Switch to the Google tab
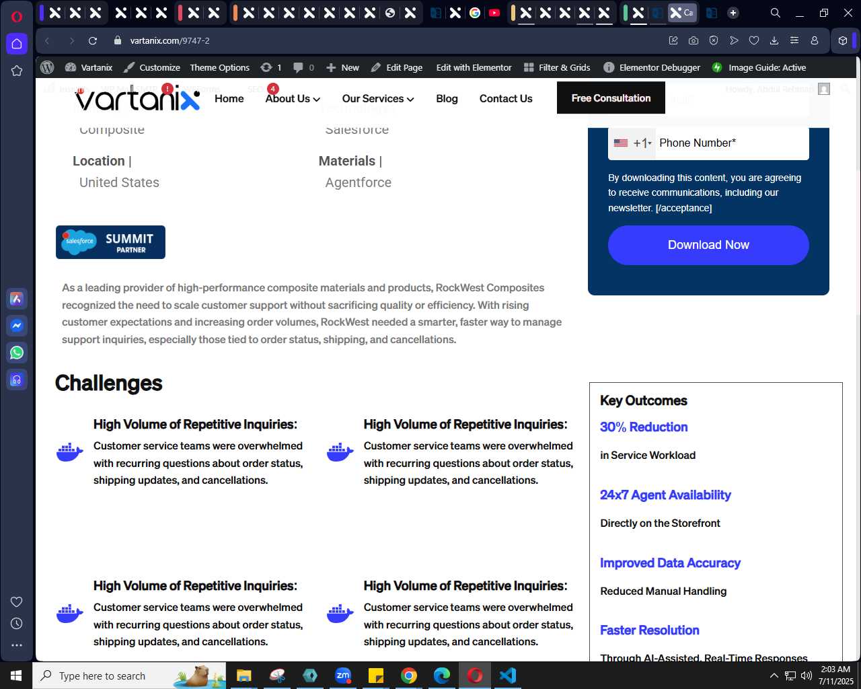This screenshot has height=689, width=861. (x=475, y=13)
